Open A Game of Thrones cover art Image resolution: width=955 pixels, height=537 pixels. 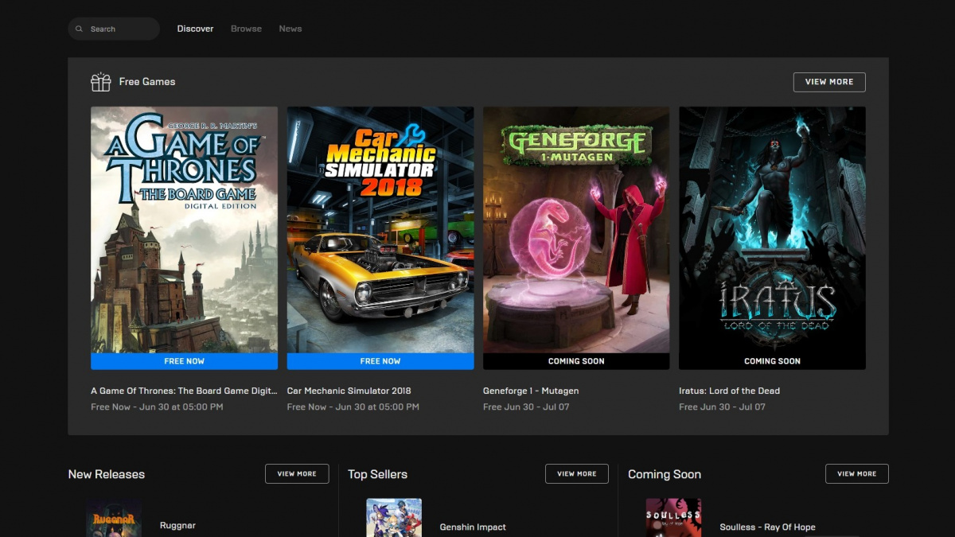(x=184, y=230)
